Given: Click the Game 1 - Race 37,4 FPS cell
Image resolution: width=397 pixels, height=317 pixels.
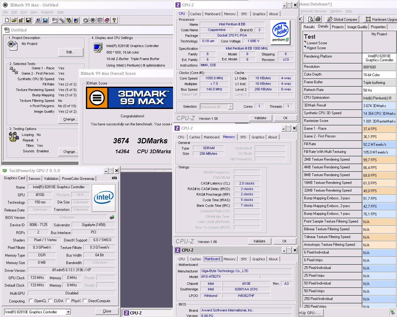Looking at the screenshot, I should coord(379,128).
